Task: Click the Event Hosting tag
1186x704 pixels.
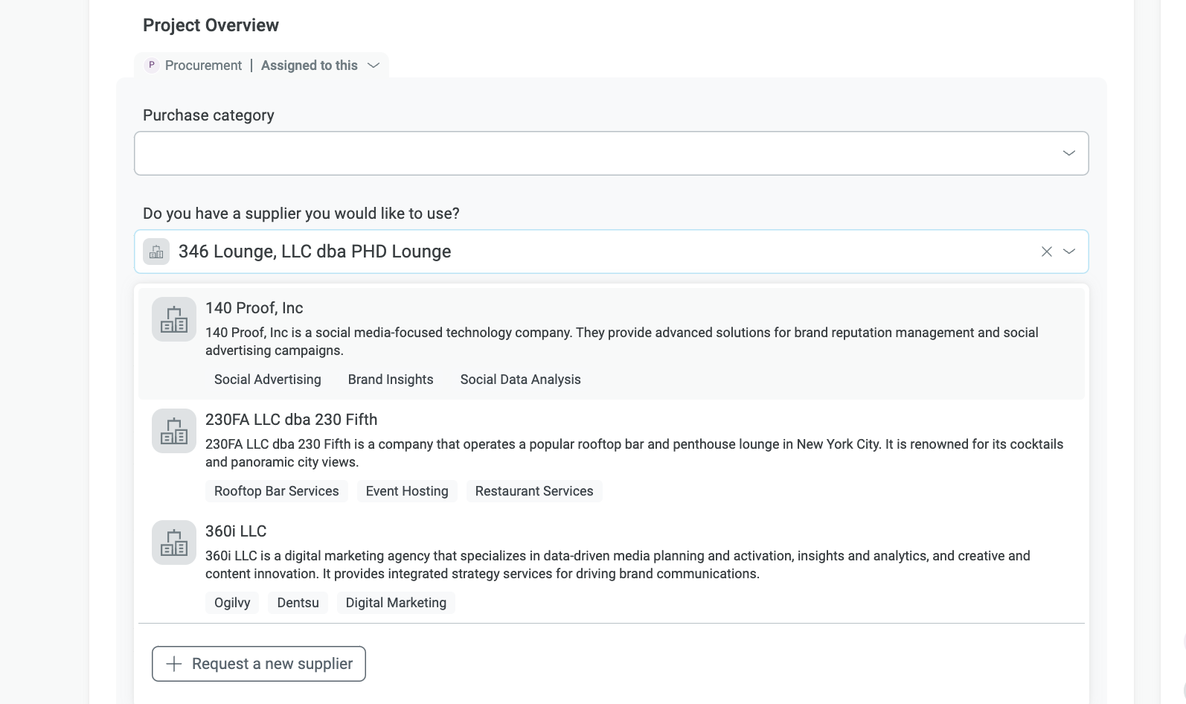Action: point(407,491)
